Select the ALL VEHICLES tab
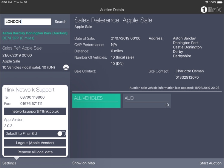The image size is (224, 168). (x=96, y=101)
